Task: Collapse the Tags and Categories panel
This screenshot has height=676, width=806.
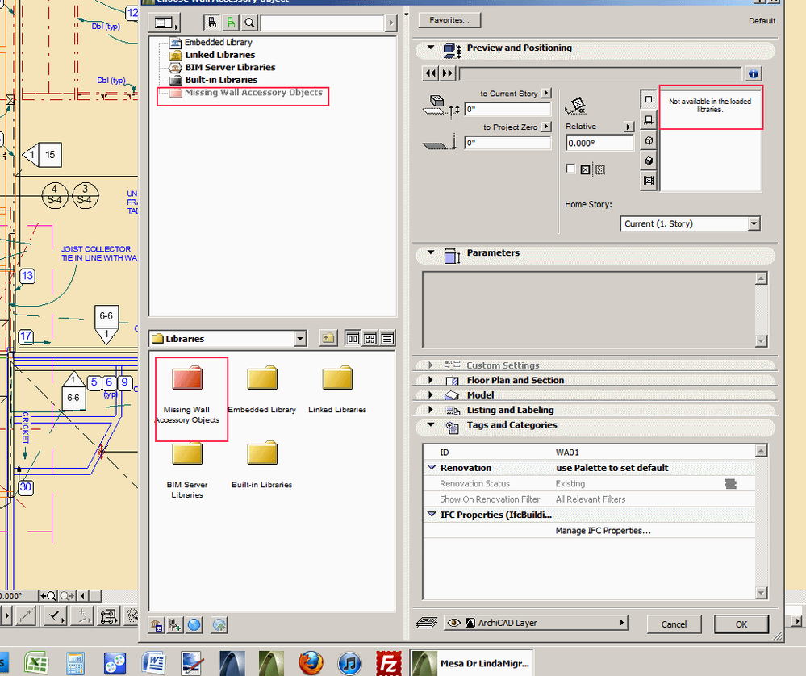Action: tap(431, 425)
